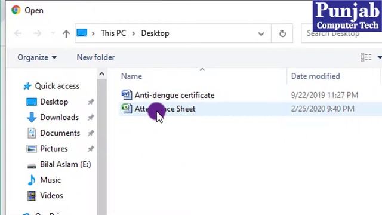Click the pin icon beside Documents
The image size is (382, 215).
point(91,133)
